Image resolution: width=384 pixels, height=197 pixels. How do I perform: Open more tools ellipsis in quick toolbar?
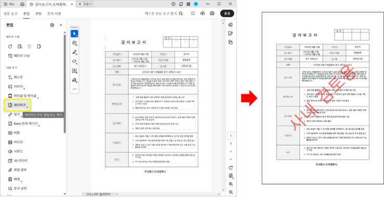point(74,89)
